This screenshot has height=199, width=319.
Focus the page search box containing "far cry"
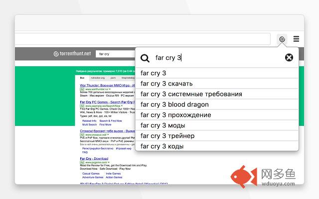coord(115,54)
